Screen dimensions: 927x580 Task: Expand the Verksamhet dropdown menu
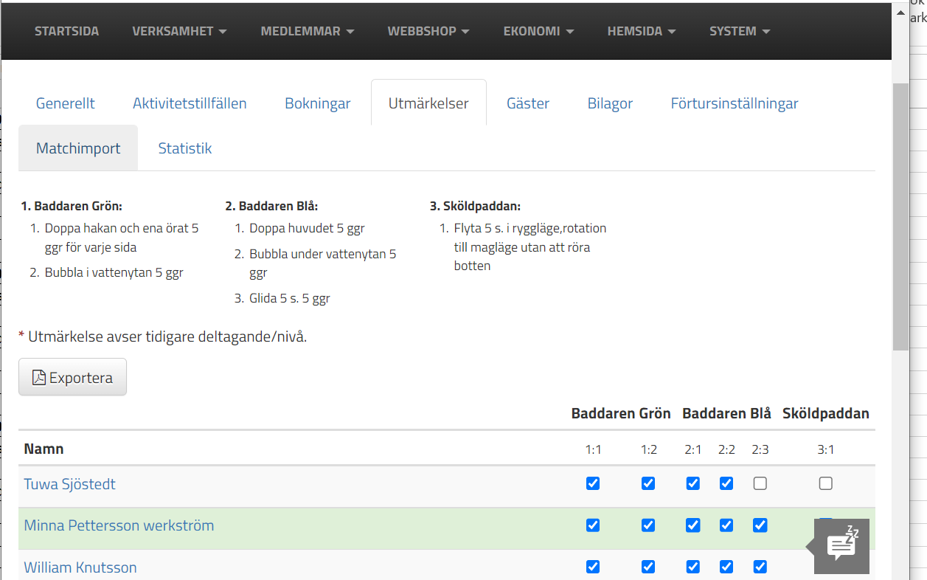pyautogui.click(x=179, y=31)
